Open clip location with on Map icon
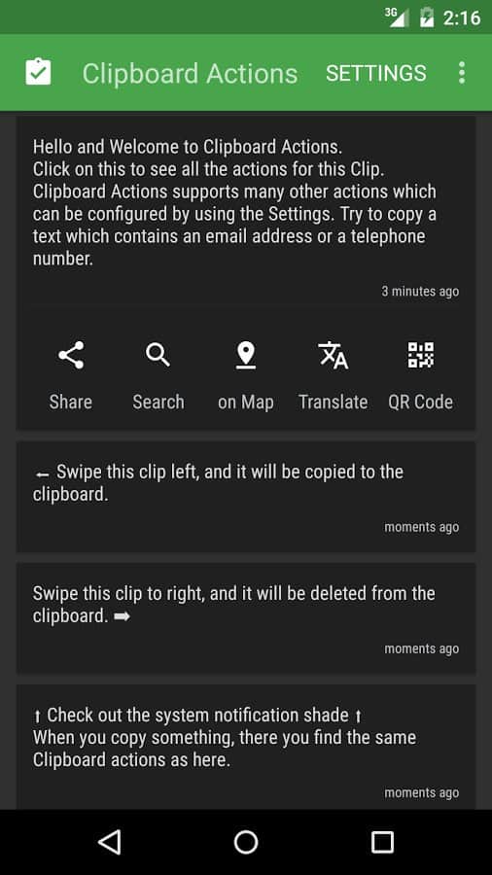The image size is (492, 875). point(246,355)
